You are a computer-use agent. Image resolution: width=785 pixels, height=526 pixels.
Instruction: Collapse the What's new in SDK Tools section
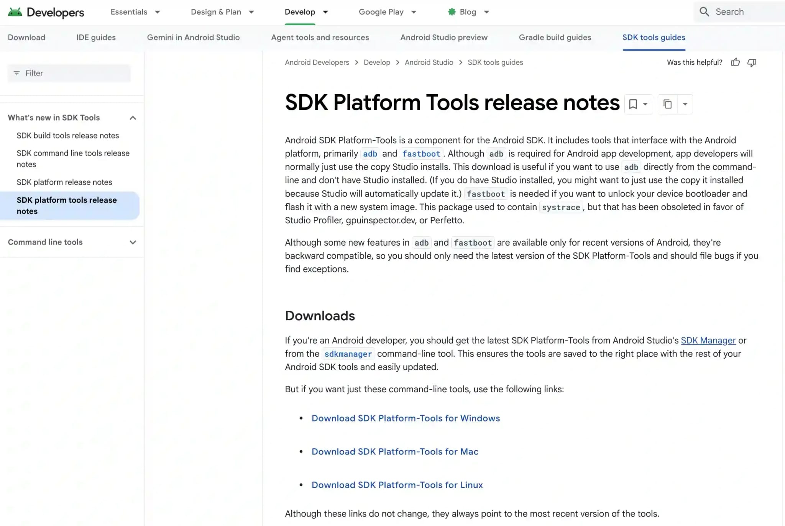(x=133, y=118)
